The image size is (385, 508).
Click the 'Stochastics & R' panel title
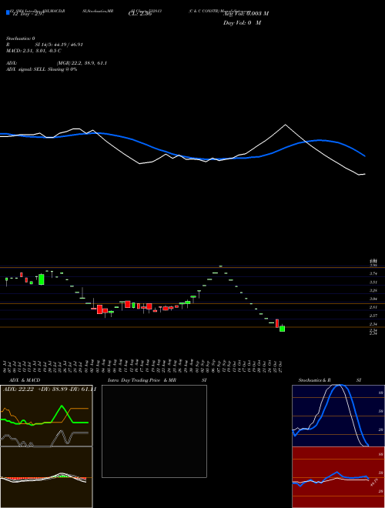(314, 379)
